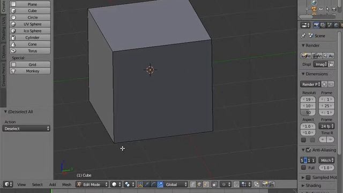Switch to edge select mode
The height and width of the screenshot is (193, 343).
(199, 184)
